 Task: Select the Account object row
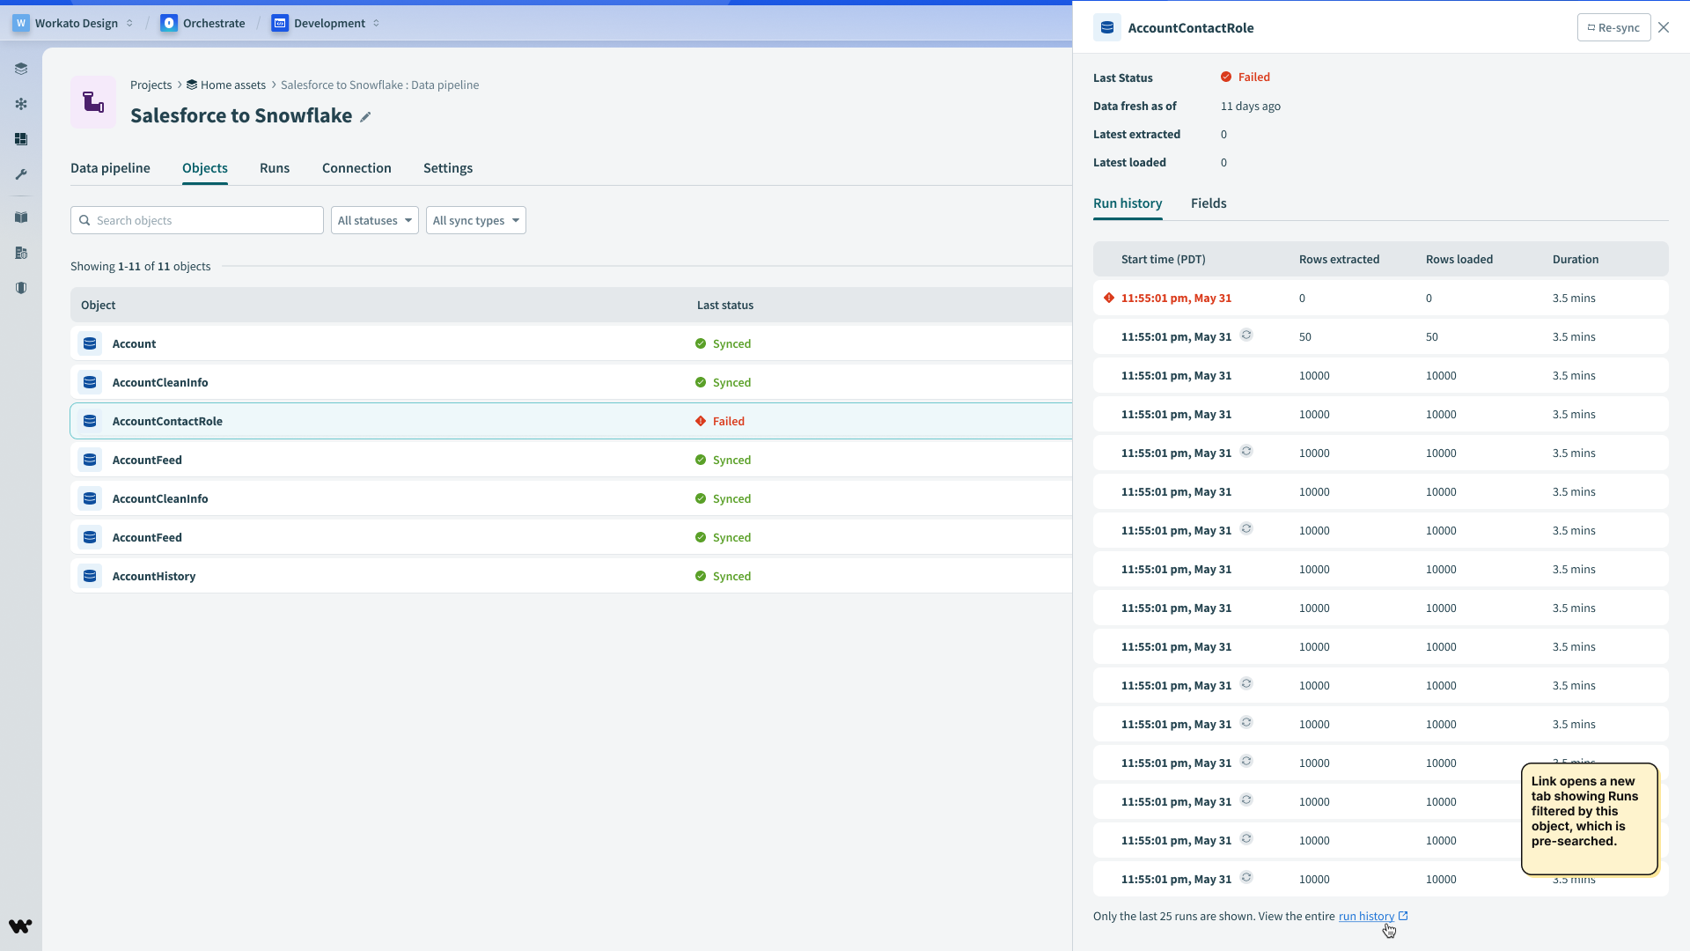[571, 343]
